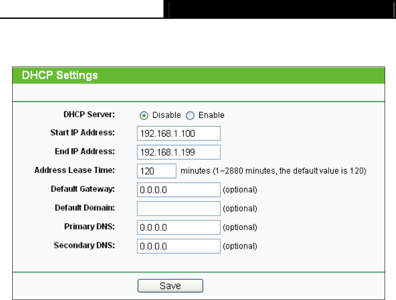The height and width of the screenshot is (300, 396).
Task: Click the Default Gateway input field
Action: point(179,190)
